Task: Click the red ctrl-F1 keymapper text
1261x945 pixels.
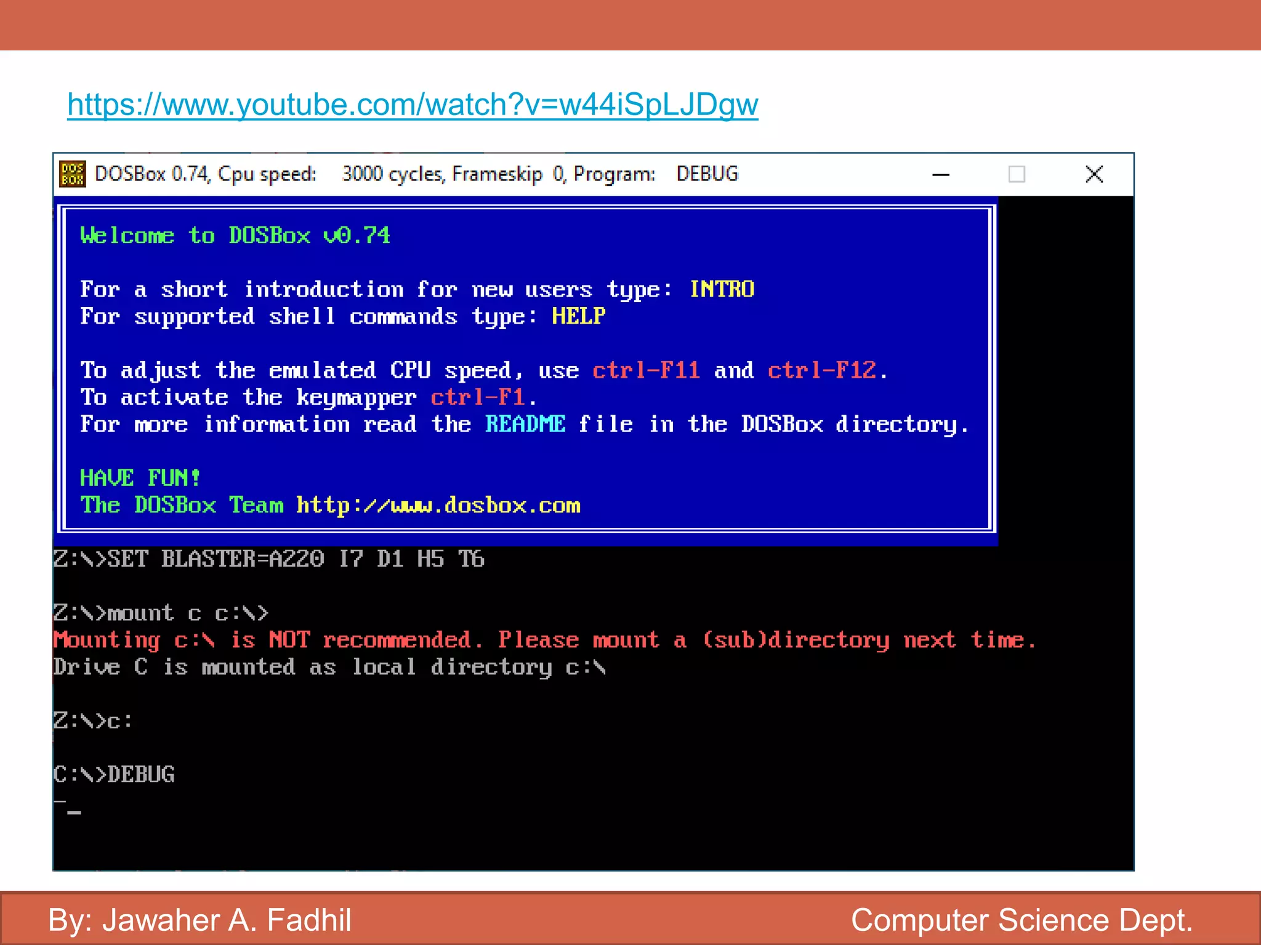Action: (478, 397)
